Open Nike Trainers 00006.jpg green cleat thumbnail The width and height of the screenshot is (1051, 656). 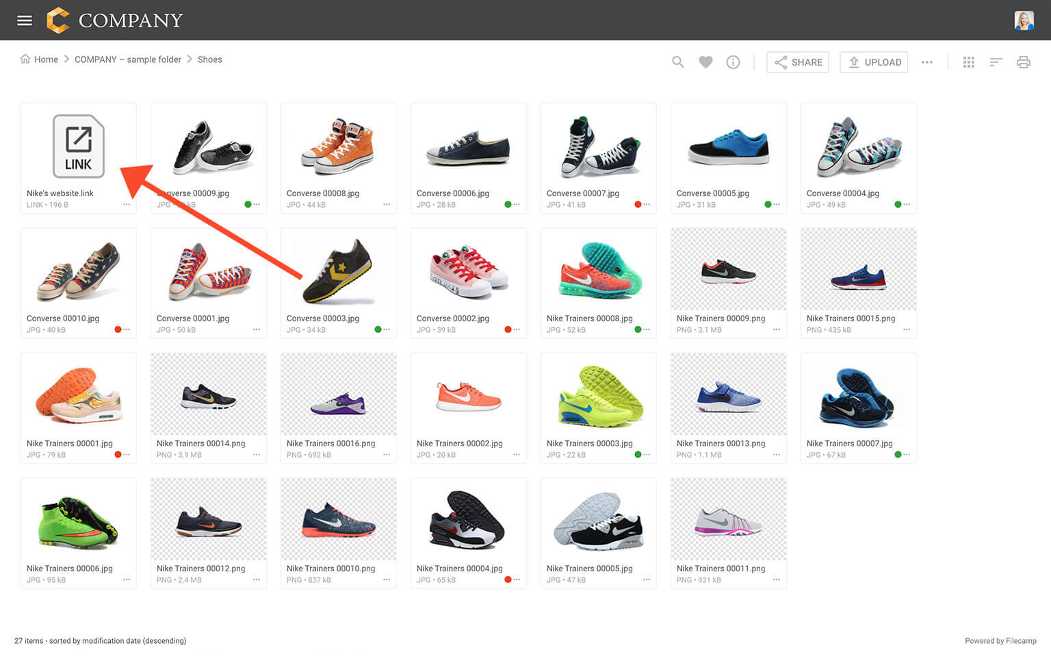coord(79,520)
